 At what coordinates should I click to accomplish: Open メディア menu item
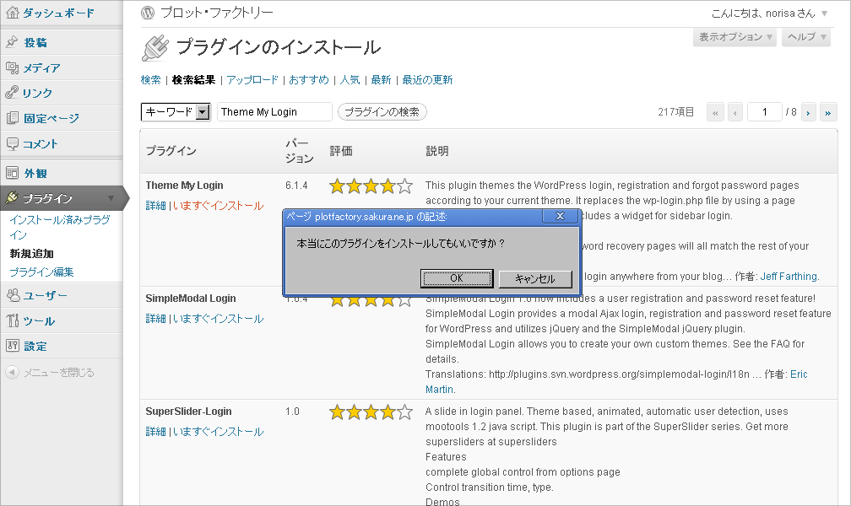coord(42,67)
